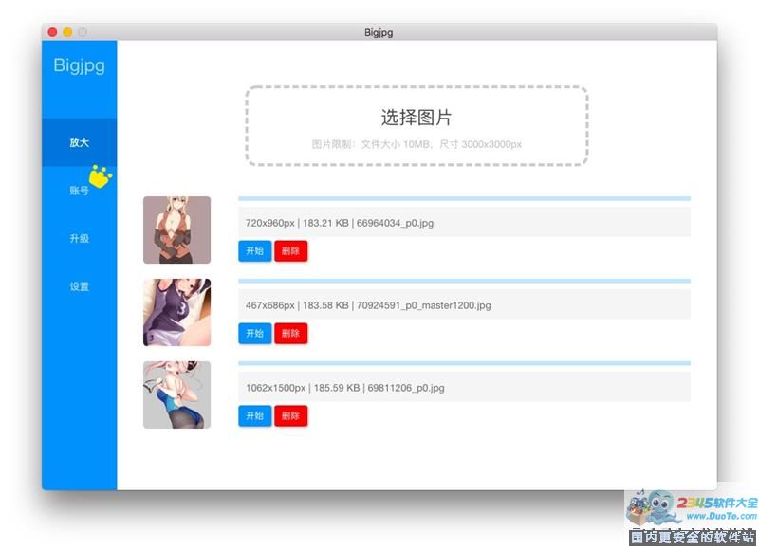Open the 设置 (settings) sidebar tab

tap(79, 286)
